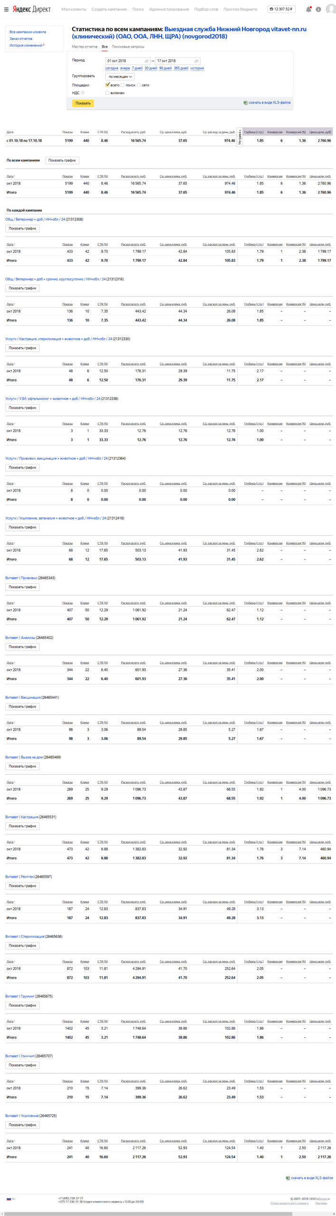Open Прогноз бюджета in the top navigation

point(240,9)
